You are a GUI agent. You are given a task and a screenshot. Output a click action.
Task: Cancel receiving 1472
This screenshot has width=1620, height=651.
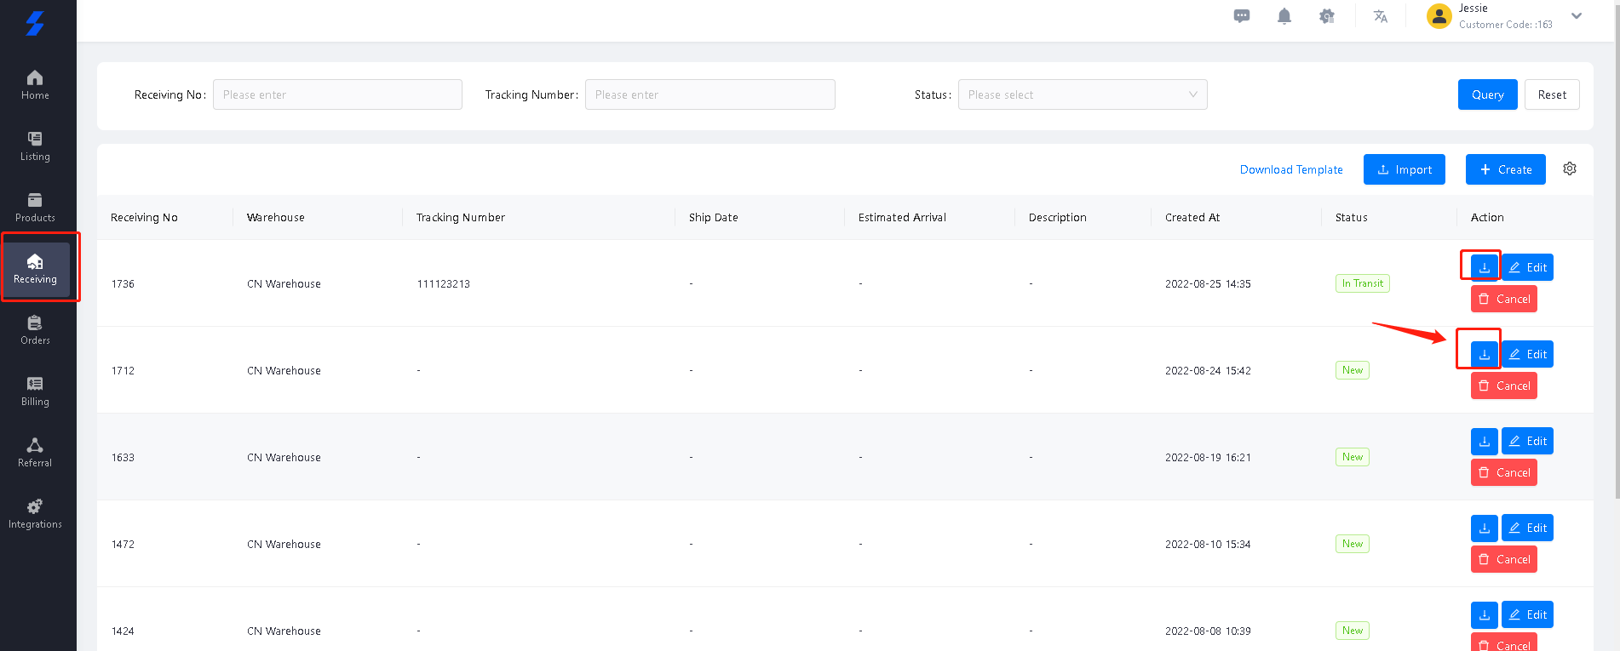point(1504,559)
